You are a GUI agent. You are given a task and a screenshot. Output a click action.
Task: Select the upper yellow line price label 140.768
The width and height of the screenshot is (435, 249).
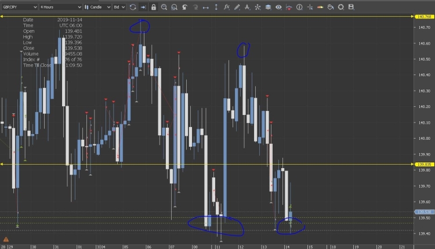424,17
